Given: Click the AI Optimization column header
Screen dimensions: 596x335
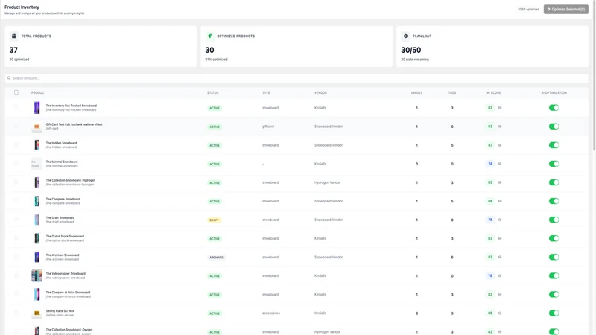Looking at the screenshot, I should pyautogui.click(x=554, y=92).
